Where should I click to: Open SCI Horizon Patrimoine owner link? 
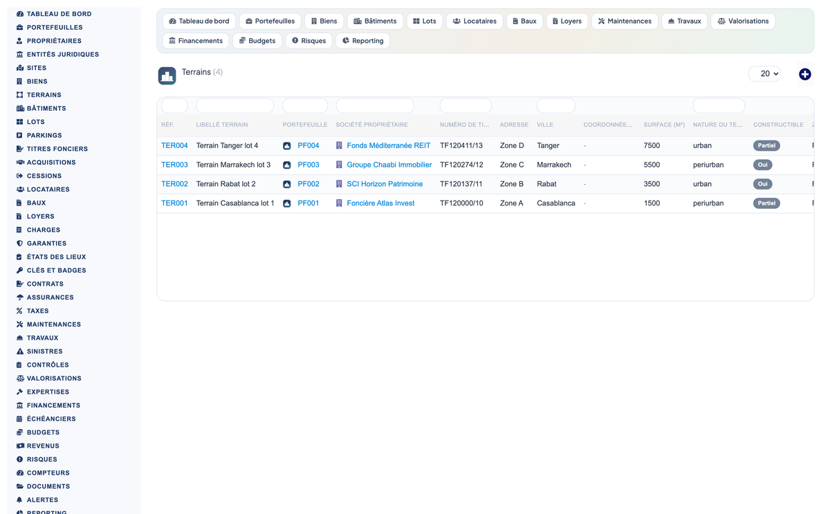coord(385,184)
